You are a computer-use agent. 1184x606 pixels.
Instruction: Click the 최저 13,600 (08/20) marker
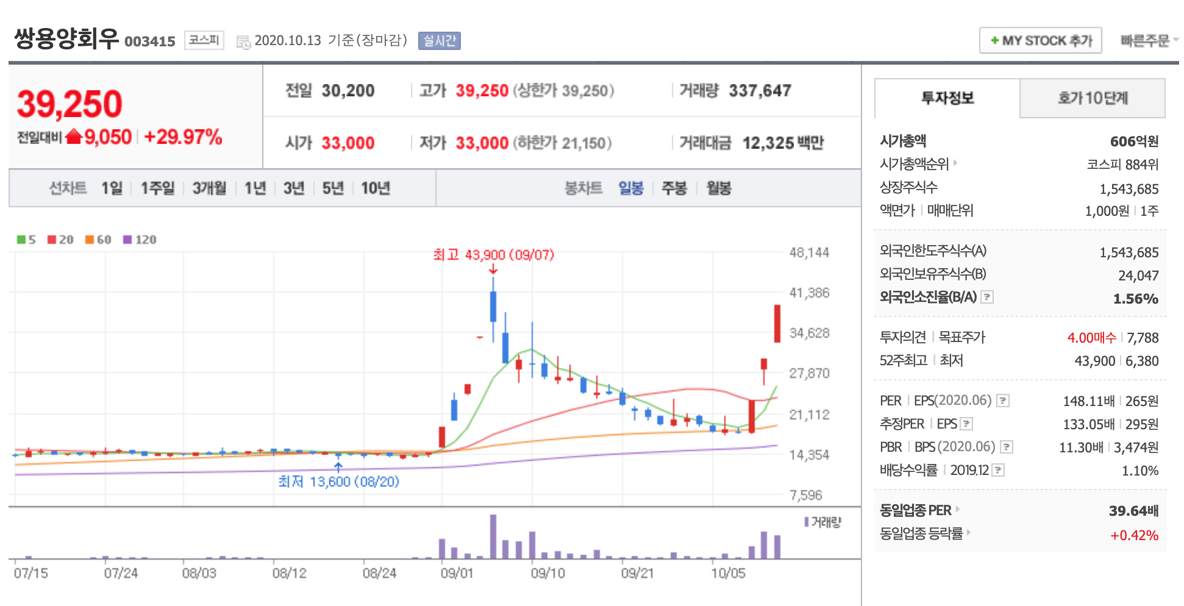[x=338, y=482]
